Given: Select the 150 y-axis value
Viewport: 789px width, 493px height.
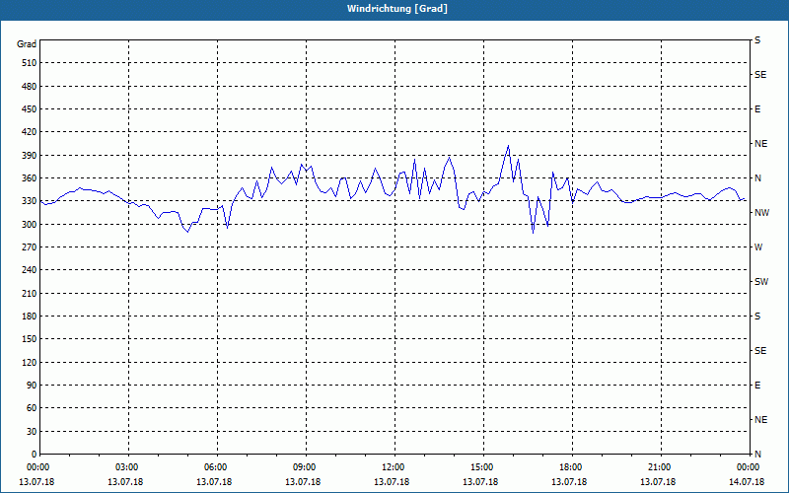Looking at the screenshot, I should point(30,339).
